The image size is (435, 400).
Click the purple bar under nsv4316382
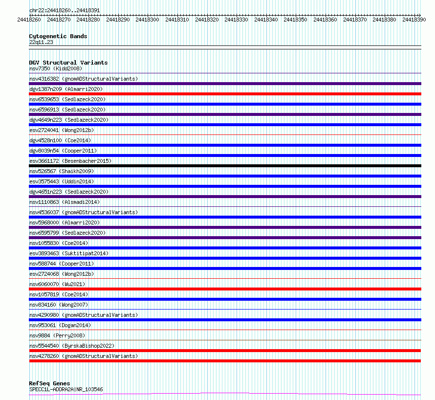point(225,84)
